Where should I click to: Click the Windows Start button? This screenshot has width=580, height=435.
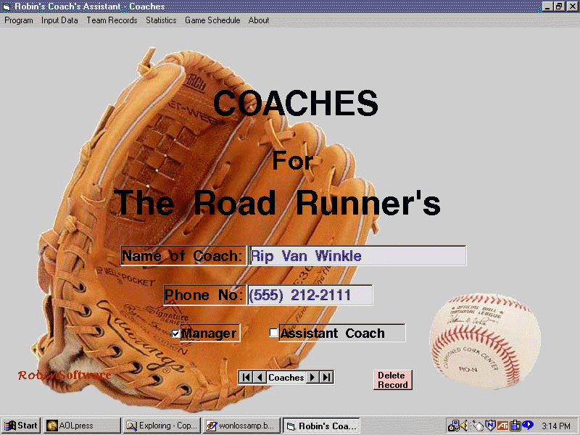(x=21, y=426)
